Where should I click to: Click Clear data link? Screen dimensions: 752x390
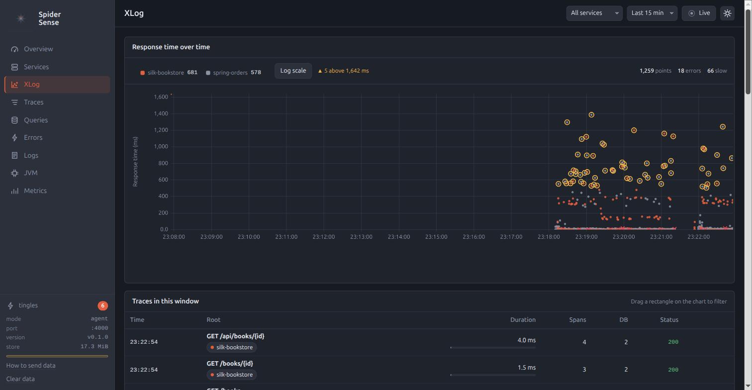click(20, 379)
